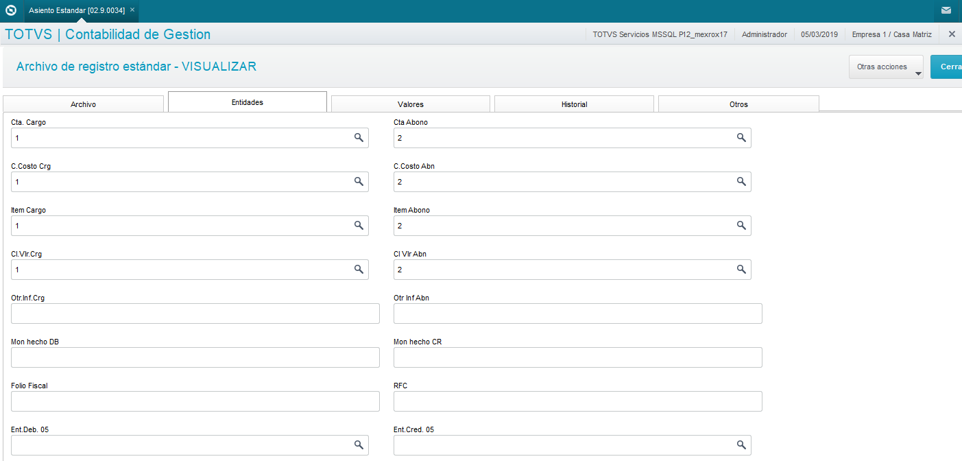The image size is (962, 461).
Task: Click the Otr.Inf.Crg input field
Action: pyautogui.click(x=195, y=314)
